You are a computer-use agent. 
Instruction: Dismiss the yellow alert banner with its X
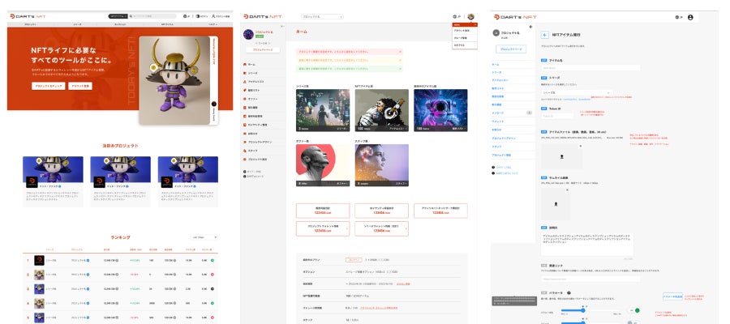pos(400,61)
